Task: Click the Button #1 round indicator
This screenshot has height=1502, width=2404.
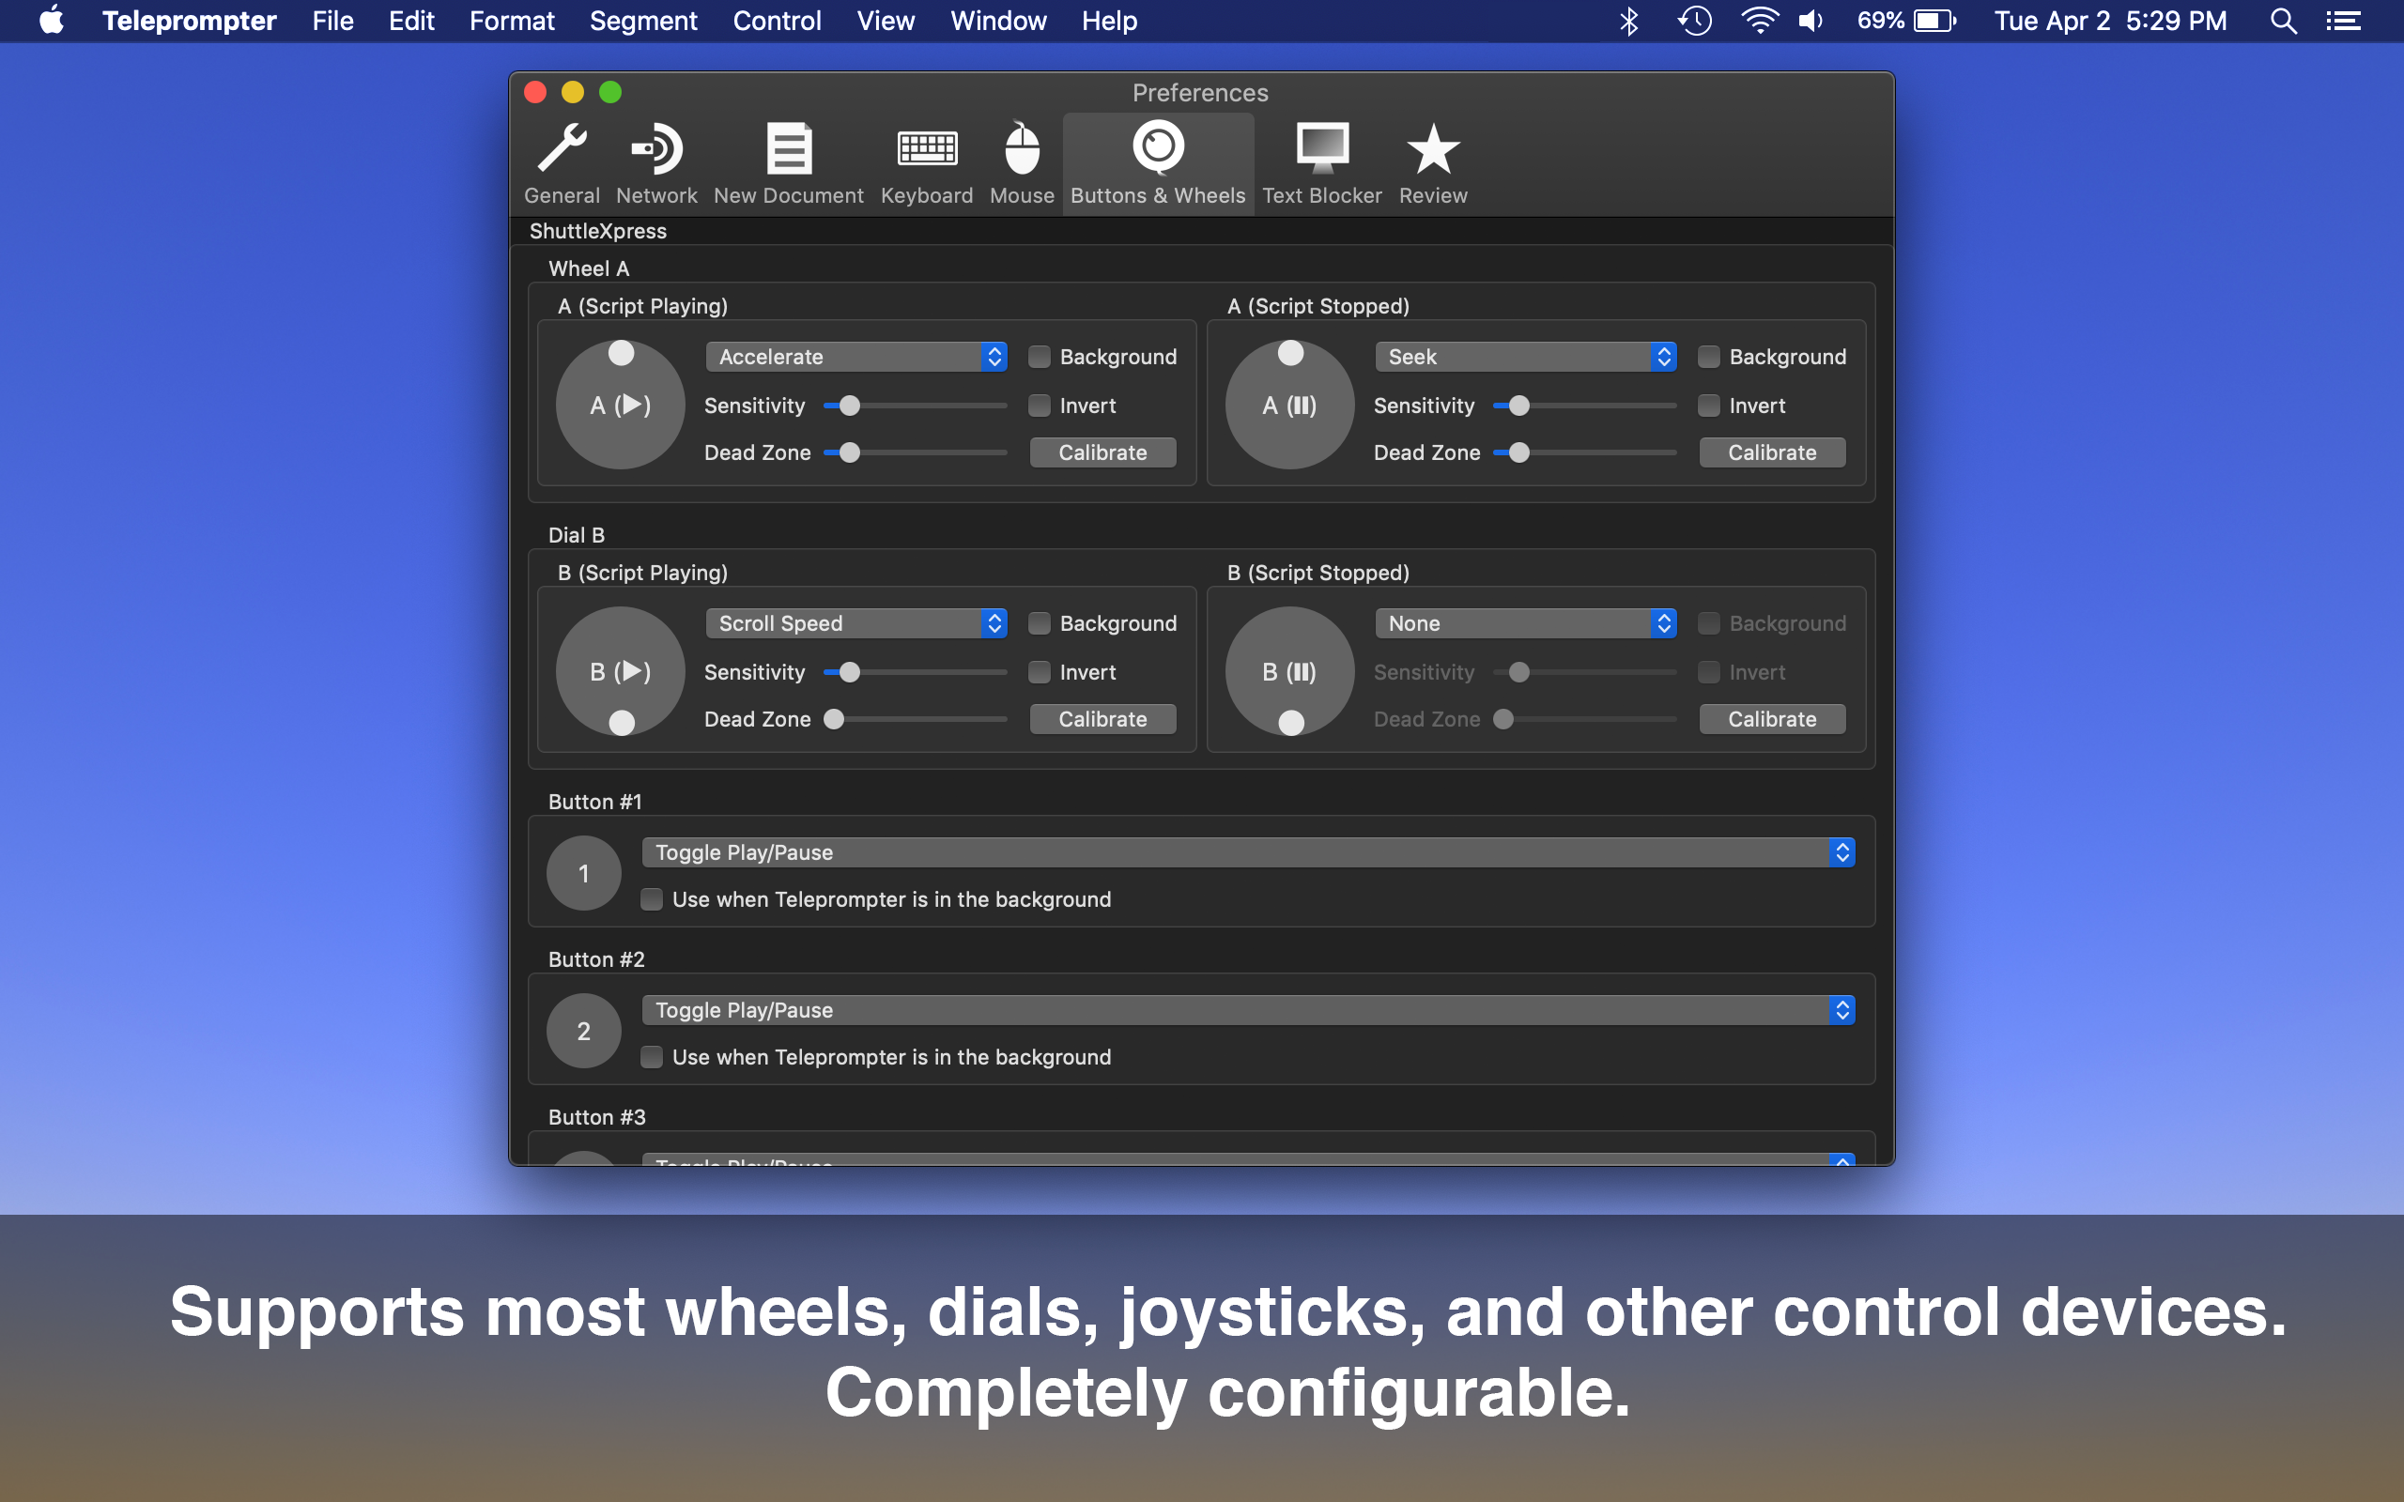Action: (x=584, y=873)
